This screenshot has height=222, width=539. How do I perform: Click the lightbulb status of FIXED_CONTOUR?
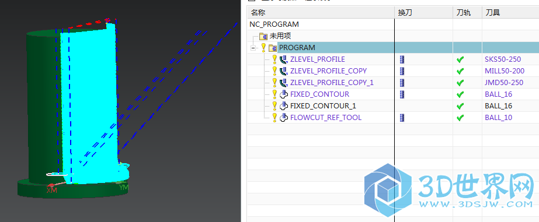pyautogui.click(x=274, y=94)
